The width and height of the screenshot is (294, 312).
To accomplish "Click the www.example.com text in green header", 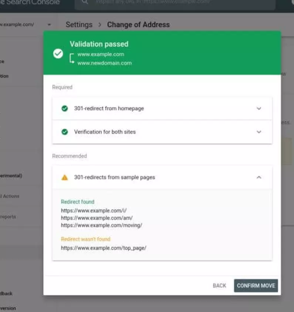I will pyautogui.click(x=101, y=54).
